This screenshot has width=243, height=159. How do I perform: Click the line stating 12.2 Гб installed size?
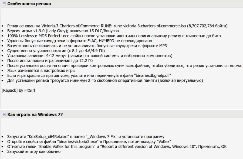pos(50,61)
